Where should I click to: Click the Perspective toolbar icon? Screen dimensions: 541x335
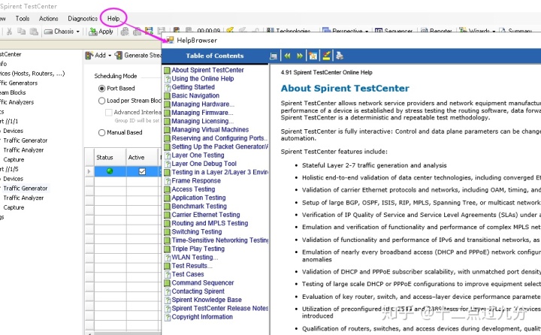(x=326, y=31)
